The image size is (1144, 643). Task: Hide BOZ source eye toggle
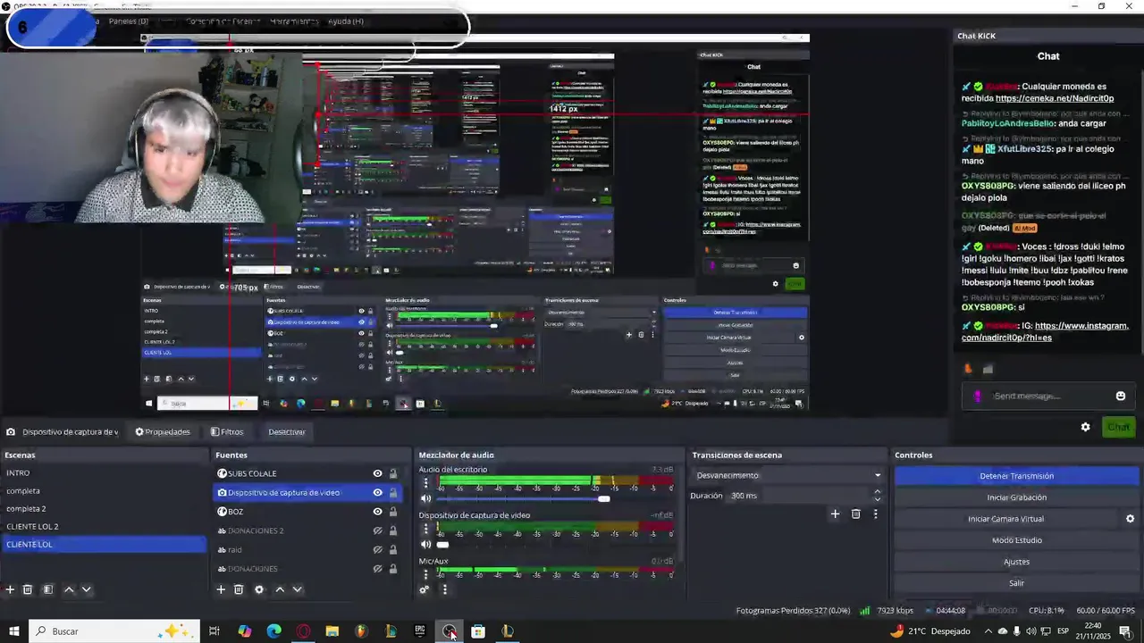377,512
